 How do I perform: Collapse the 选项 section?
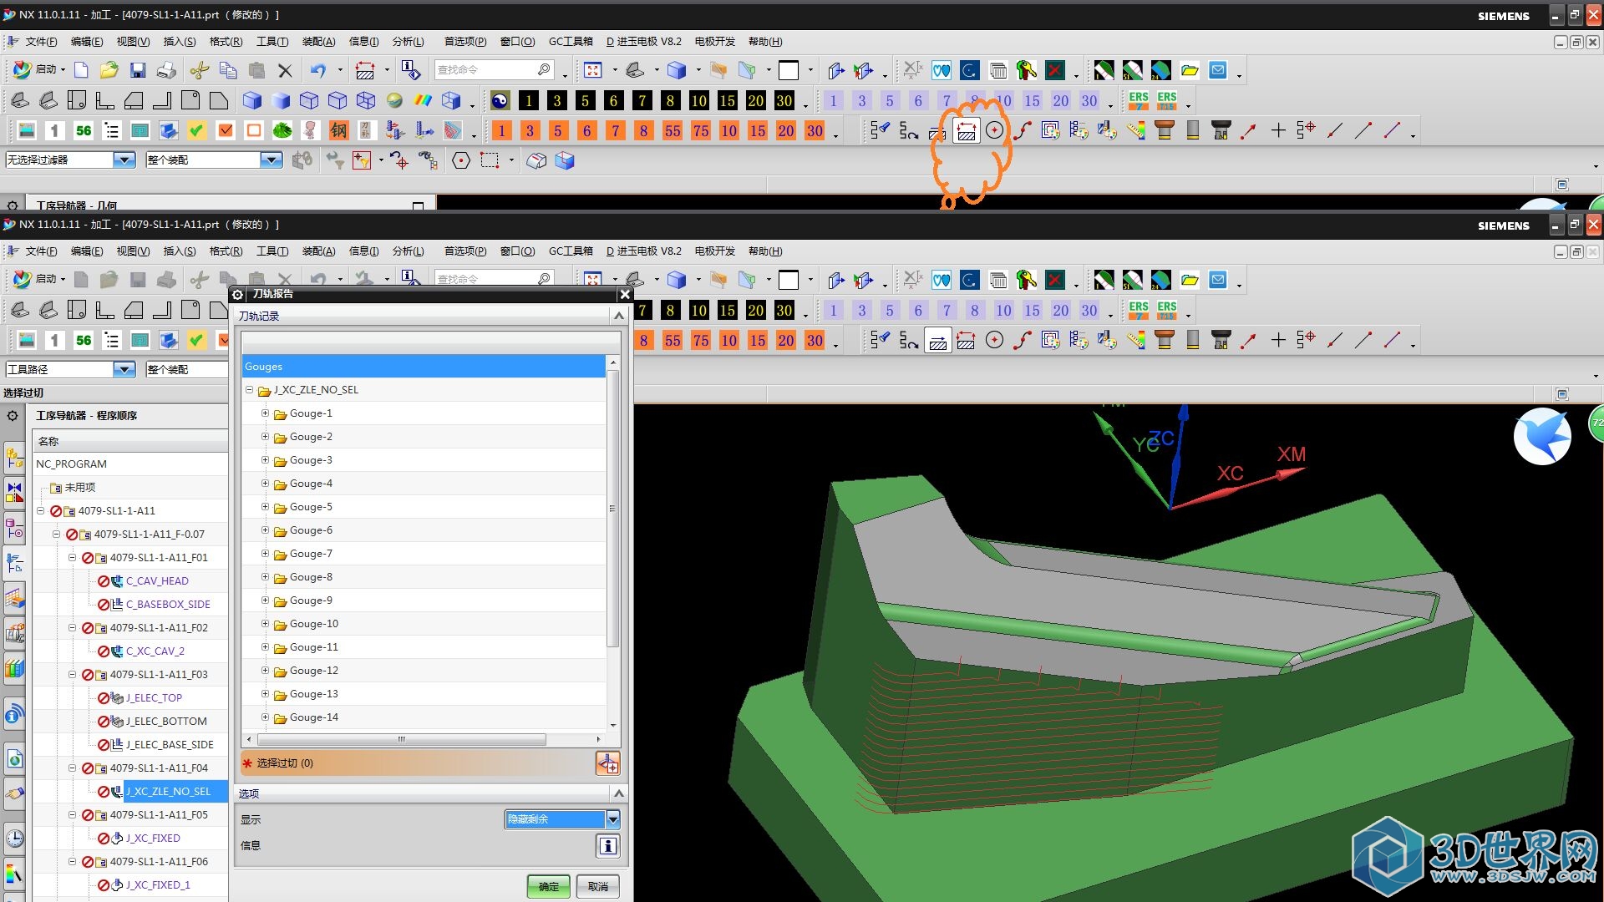click(x=618, y=793)
